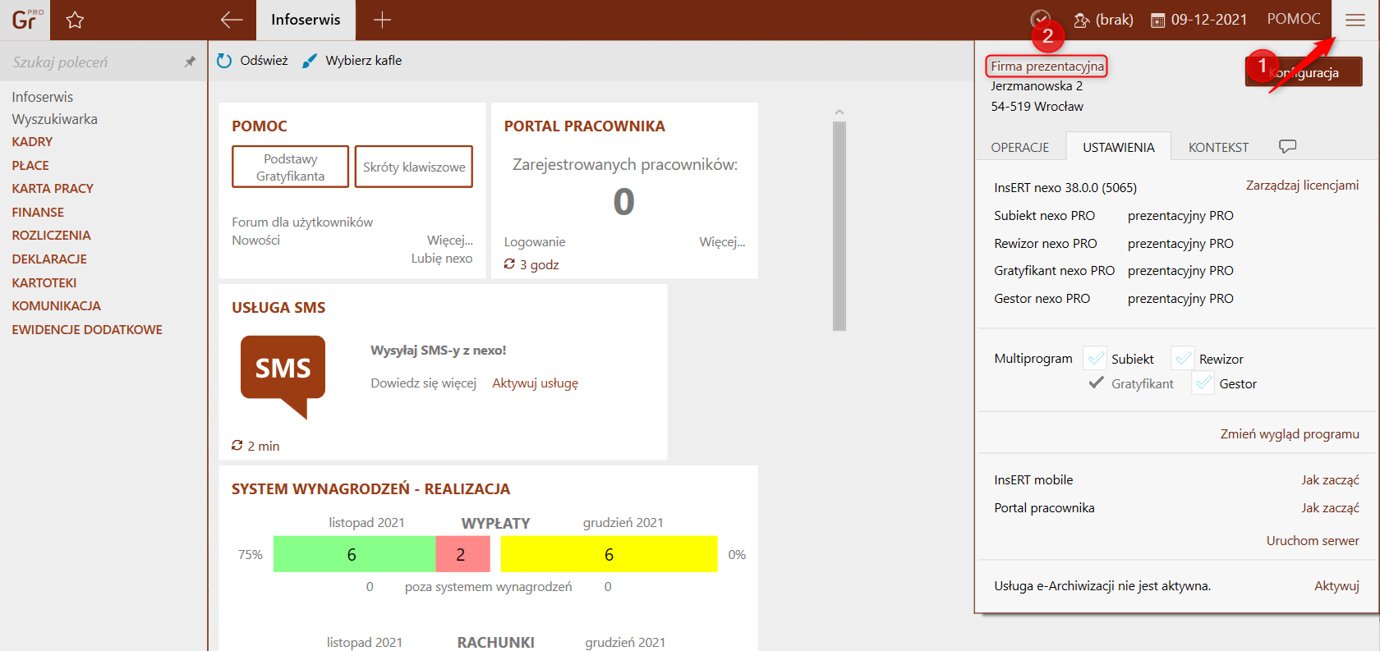Click Więcej... in Portal pracownika tile
1380x651 pixels.
click(722, 241)
